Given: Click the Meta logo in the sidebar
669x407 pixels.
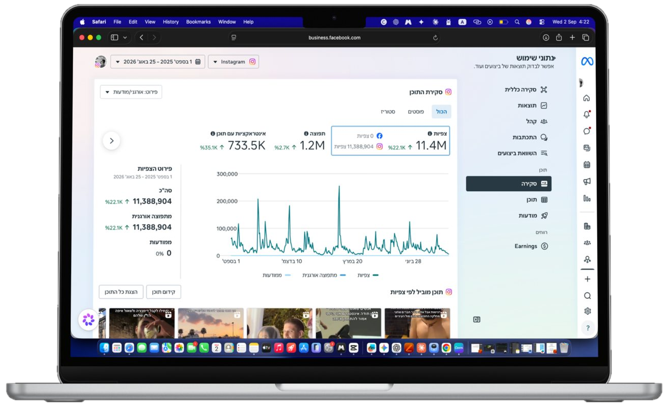Looking at the screenshot, I should click(587, 62).
